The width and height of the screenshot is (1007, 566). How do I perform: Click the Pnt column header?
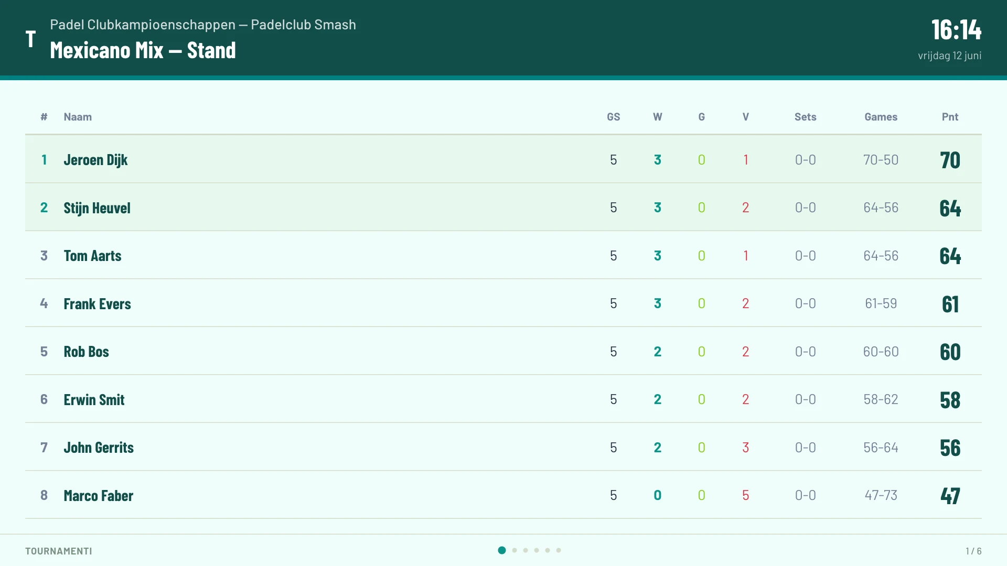(x=950, y=117)
